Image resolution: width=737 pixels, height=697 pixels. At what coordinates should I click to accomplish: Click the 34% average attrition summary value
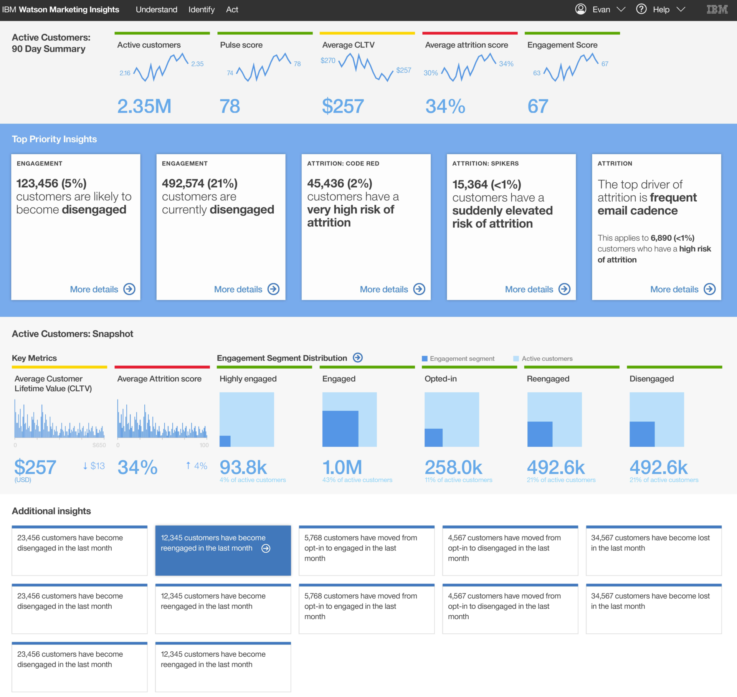click(445, 106)
